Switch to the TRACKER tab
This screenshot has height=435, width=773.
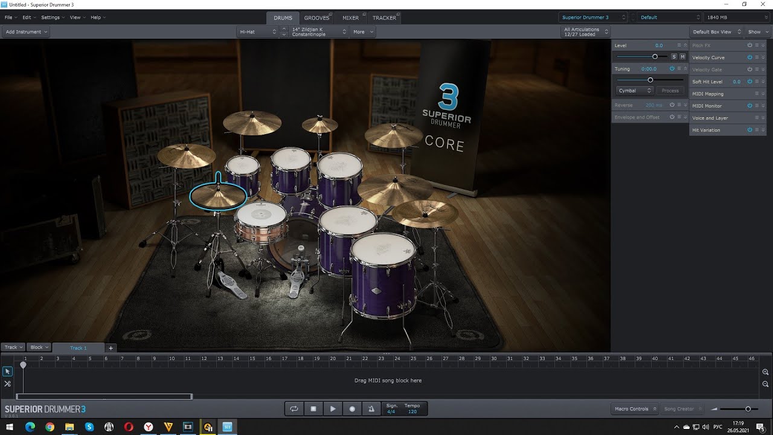tap(384, 18)
